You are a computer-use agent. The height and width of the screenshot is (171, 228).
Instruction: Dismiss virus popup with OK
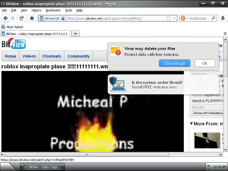click(205, 63)
